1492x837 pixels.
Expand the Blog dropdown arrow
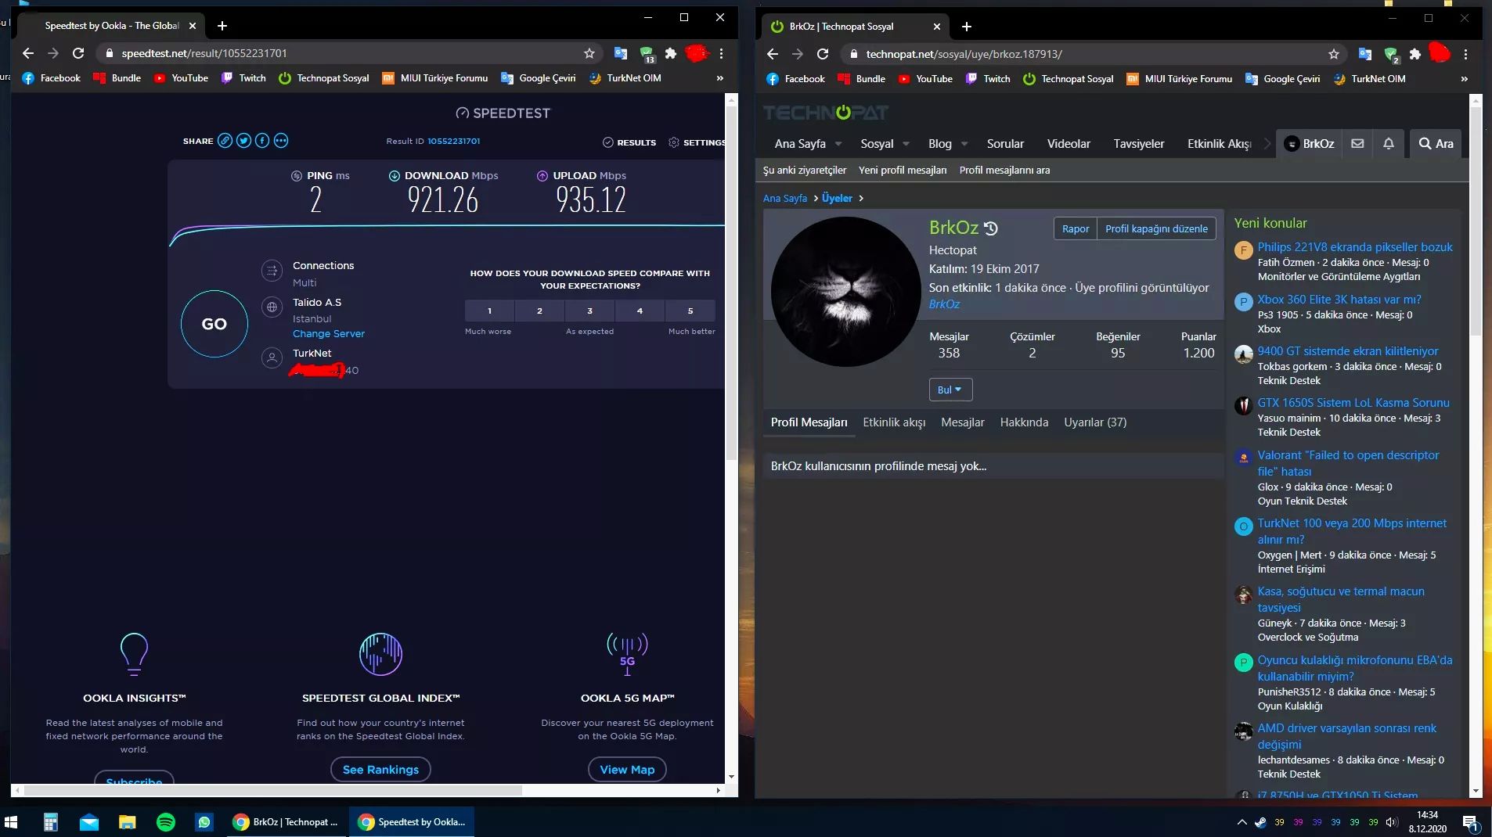tap(964, 144)
